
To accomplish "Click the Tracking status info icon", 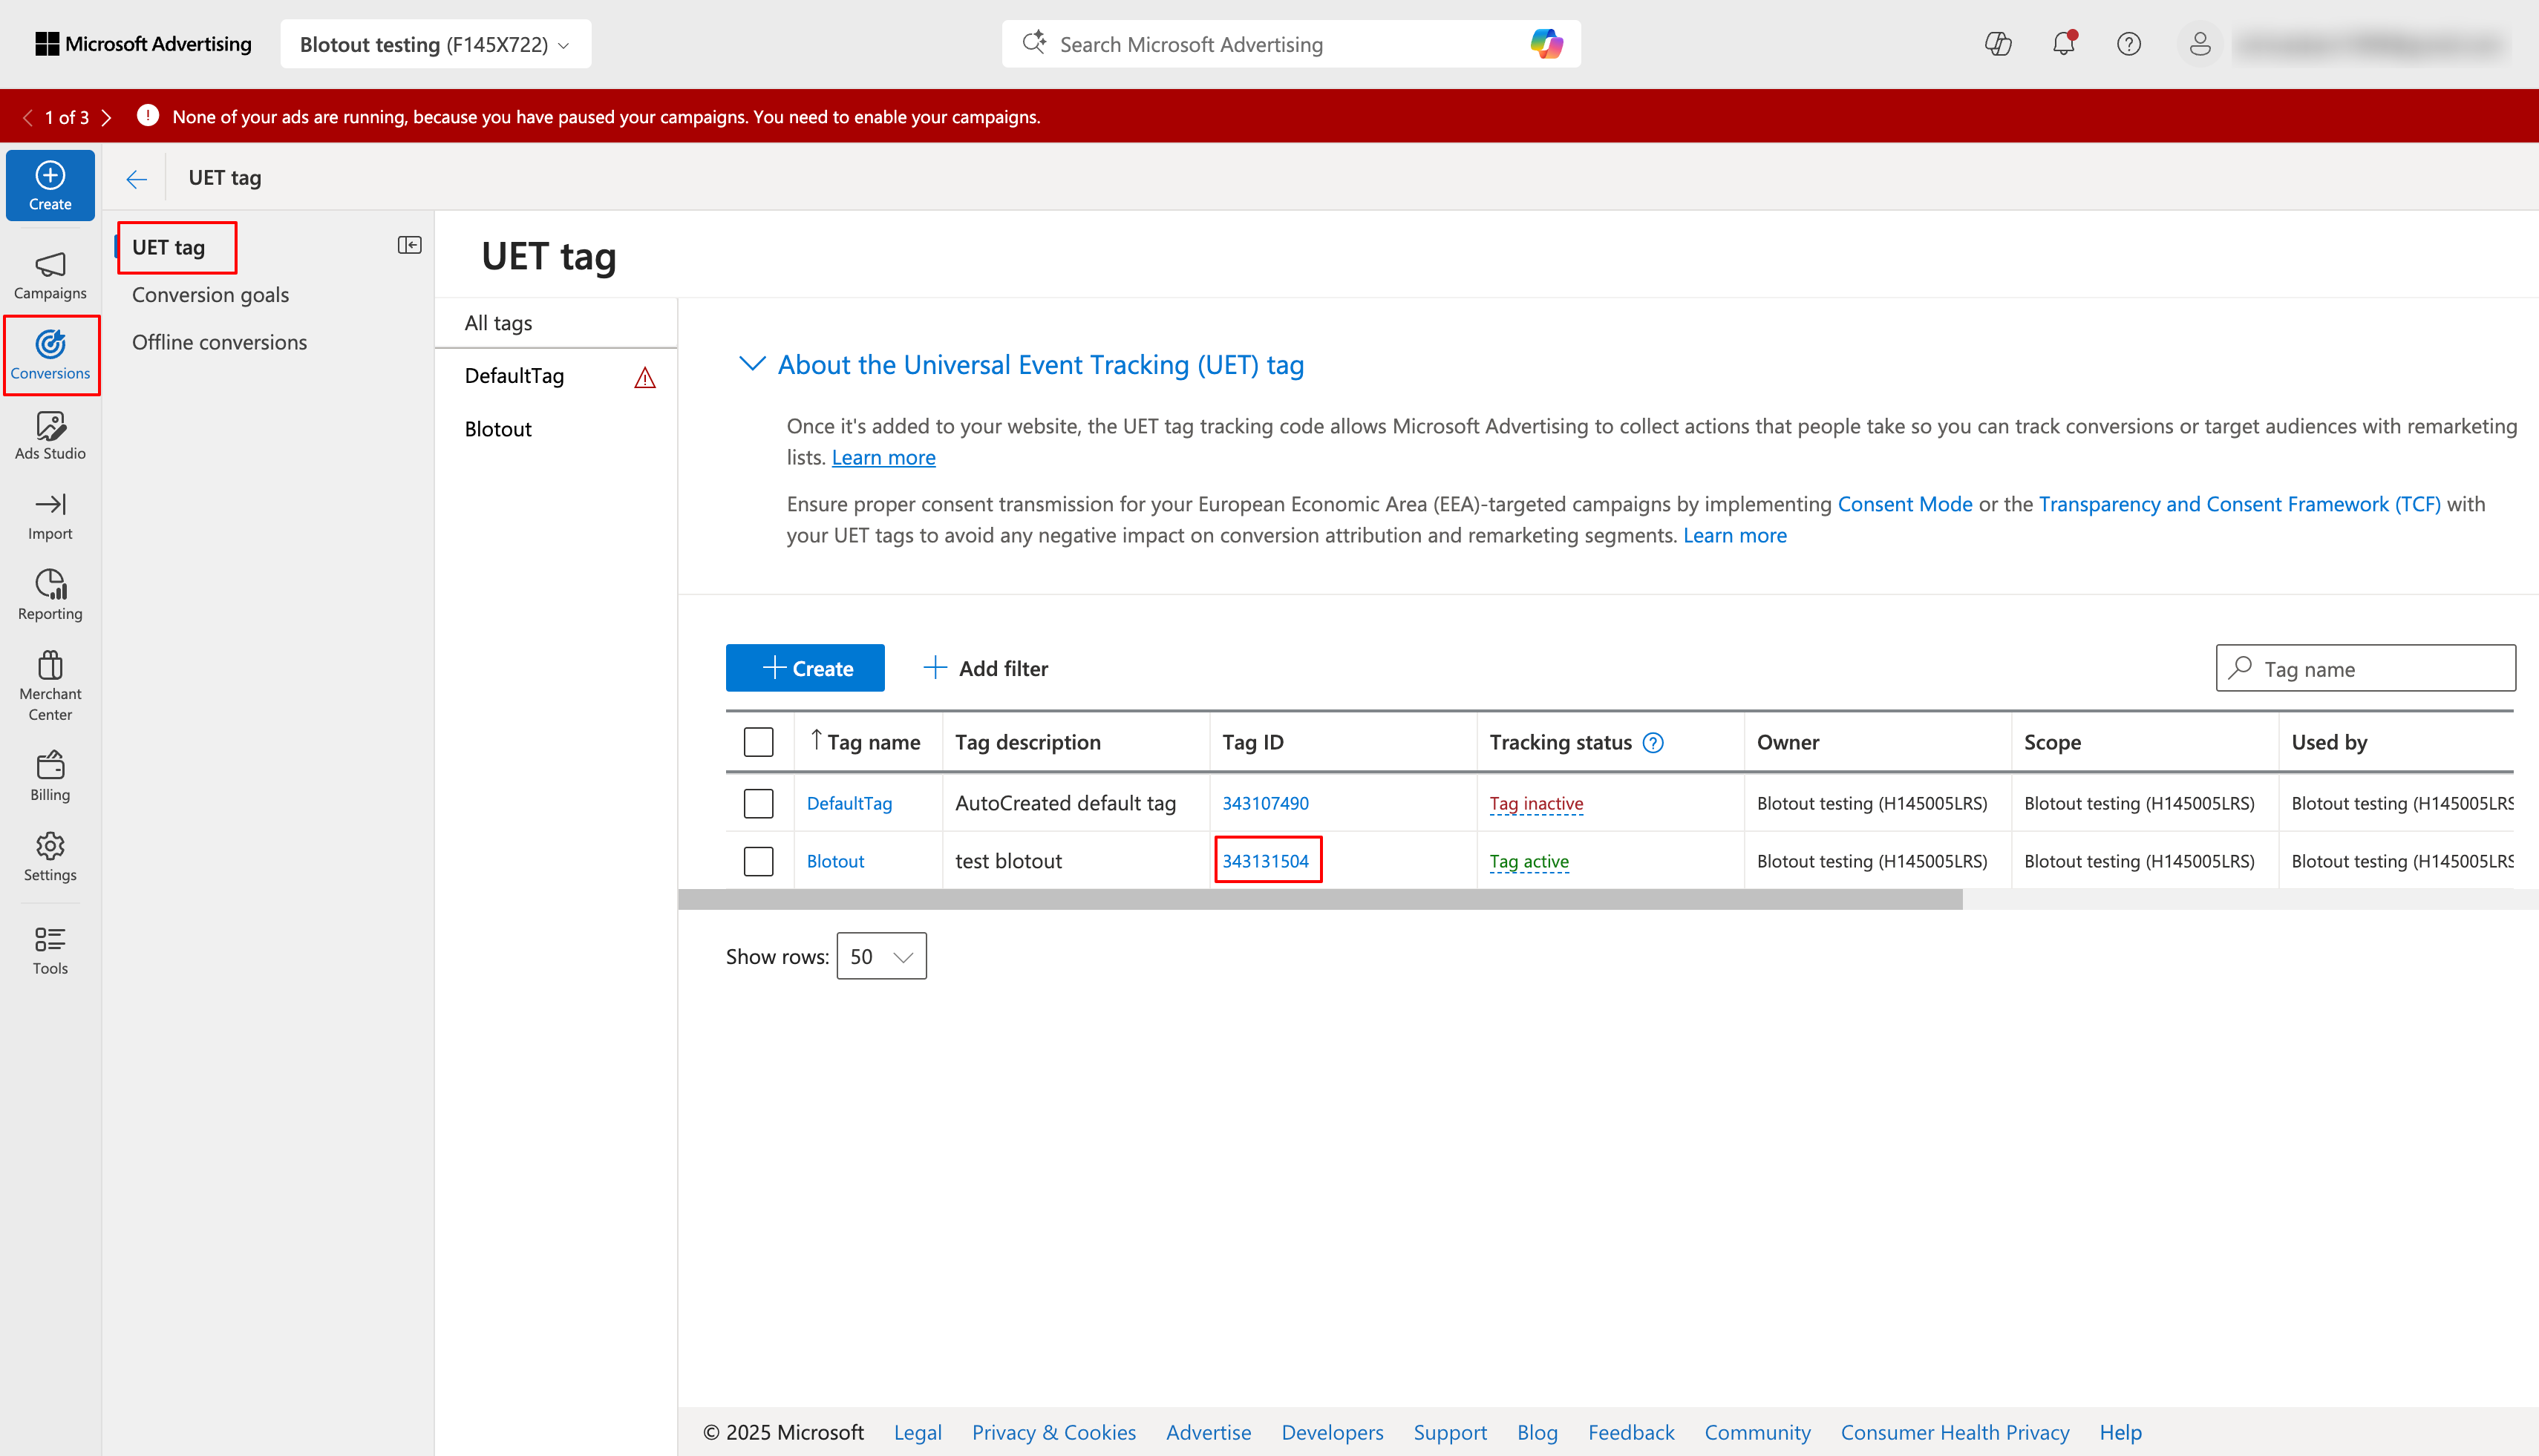I will pos(1653,743).
